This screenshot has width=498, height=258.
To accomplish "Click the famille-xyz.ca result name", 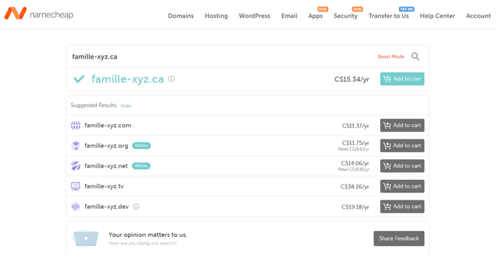I will (128, 79).
